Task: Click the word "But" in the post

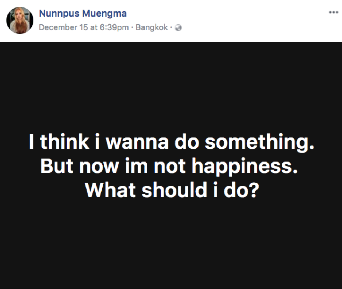Action: [57, 166]
